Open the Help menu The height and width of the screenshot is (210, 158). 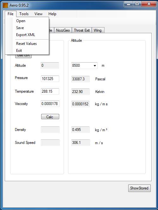[52, 14]
